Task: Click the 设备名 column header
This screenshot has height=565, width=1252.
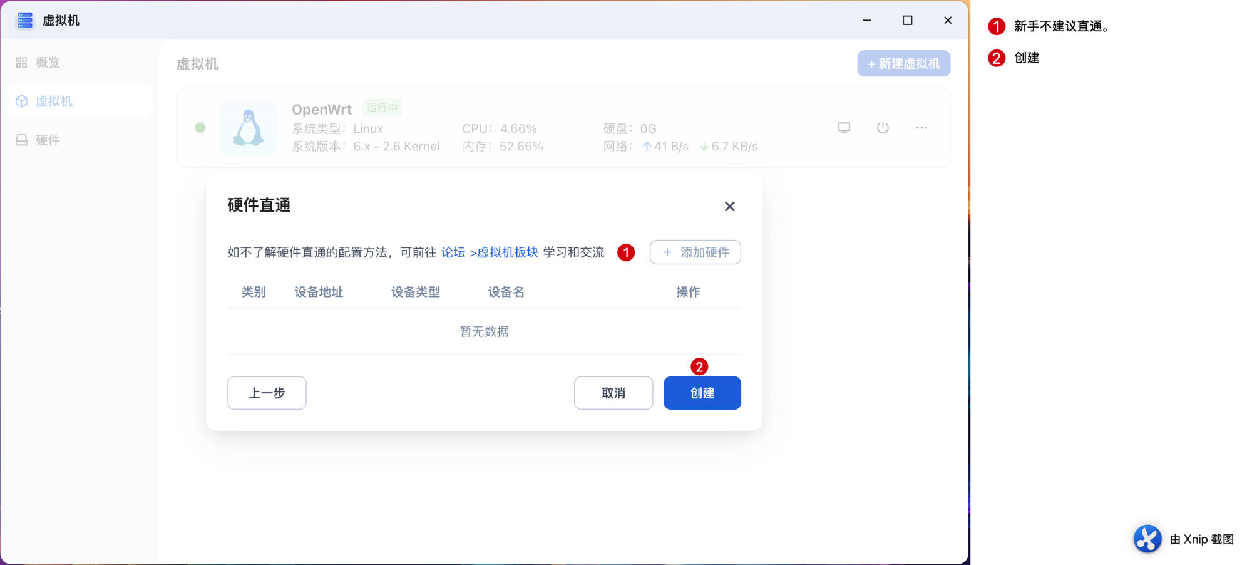Action: 506,292
